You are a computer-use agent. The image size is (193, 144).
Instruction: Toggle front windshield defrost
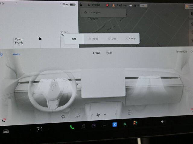(63, 117)
